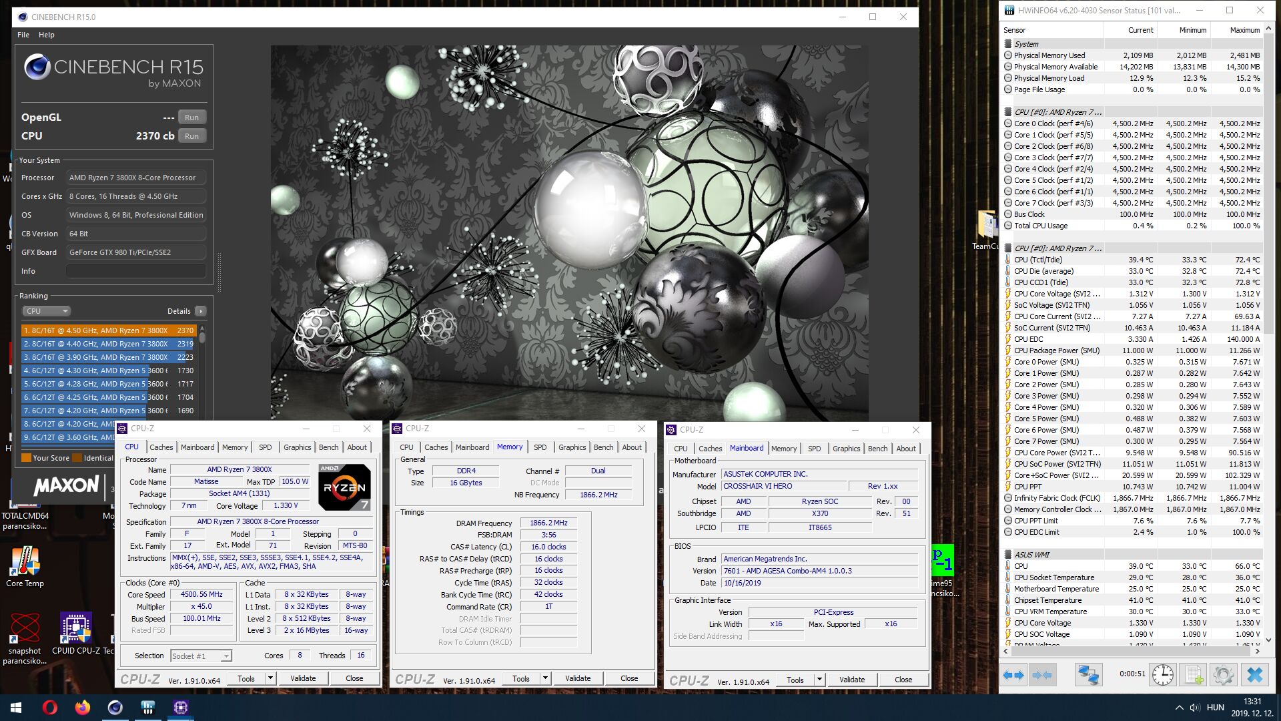Image resolution: width=1281 pixels, height=721 pixels.
Task: Select ranking row '6C/12T @ 4.30 GHz'
Action: tap(109, 371)
